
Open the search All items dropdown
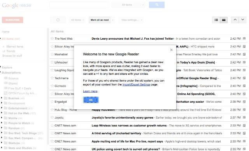[128, 5]
